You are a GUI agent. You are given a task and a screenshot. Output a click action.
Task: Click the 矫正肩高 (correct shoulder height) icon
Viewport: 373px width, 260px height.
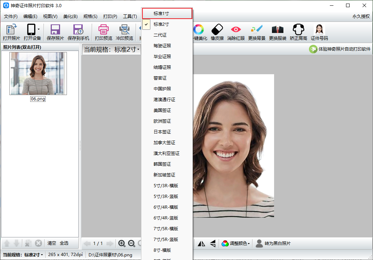click(x=298, y=32)
